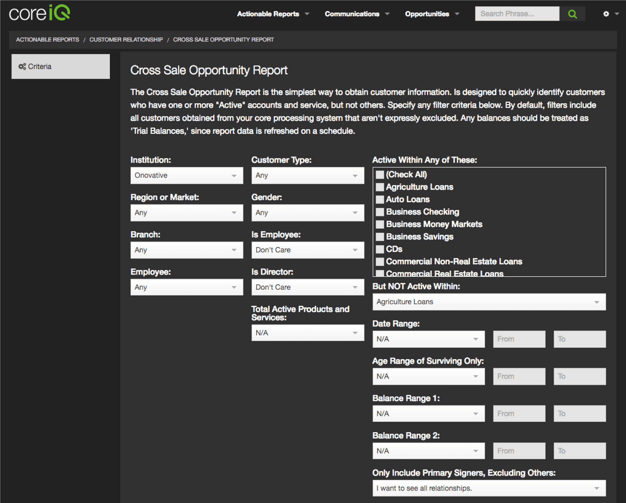
Task: Open the settings gear icon
Action: (606, 14)
